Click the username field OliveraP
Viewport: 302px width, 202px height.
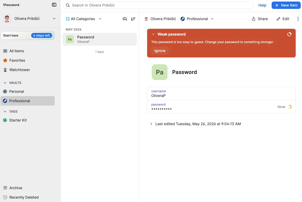(221, 94)
